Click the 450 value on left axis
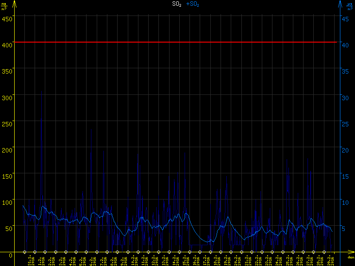Viewport: 355px width, 266px height. point(7,18)
